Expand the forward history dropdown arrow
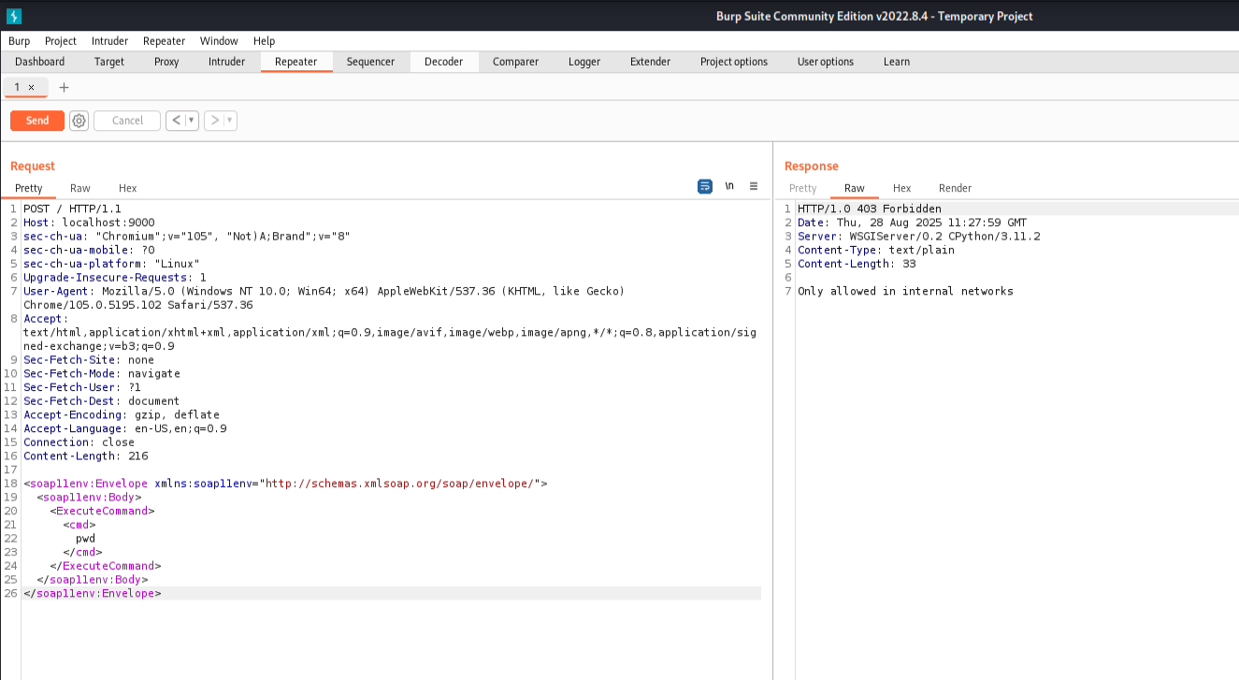 pos(229,121)
